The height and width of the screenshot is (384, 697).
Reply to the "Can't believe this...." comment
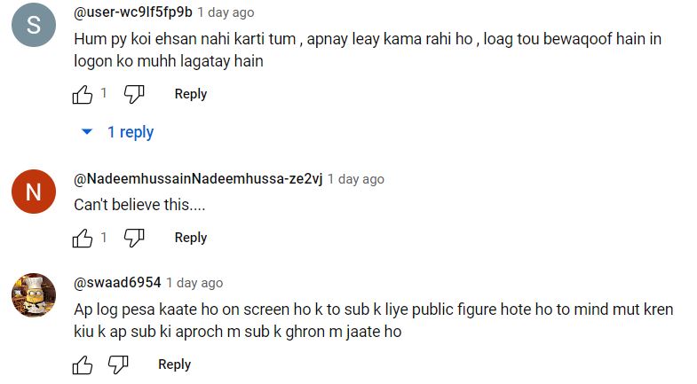pos(191,238)
